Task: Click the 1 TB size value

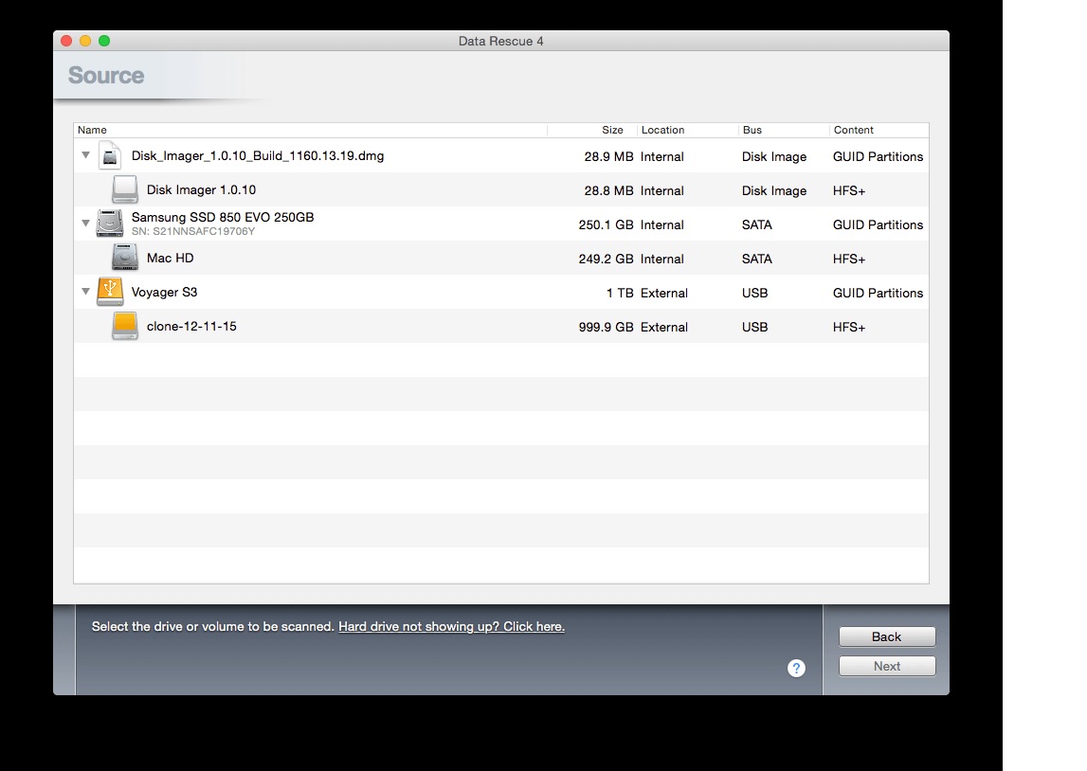Action: (620, 293)
